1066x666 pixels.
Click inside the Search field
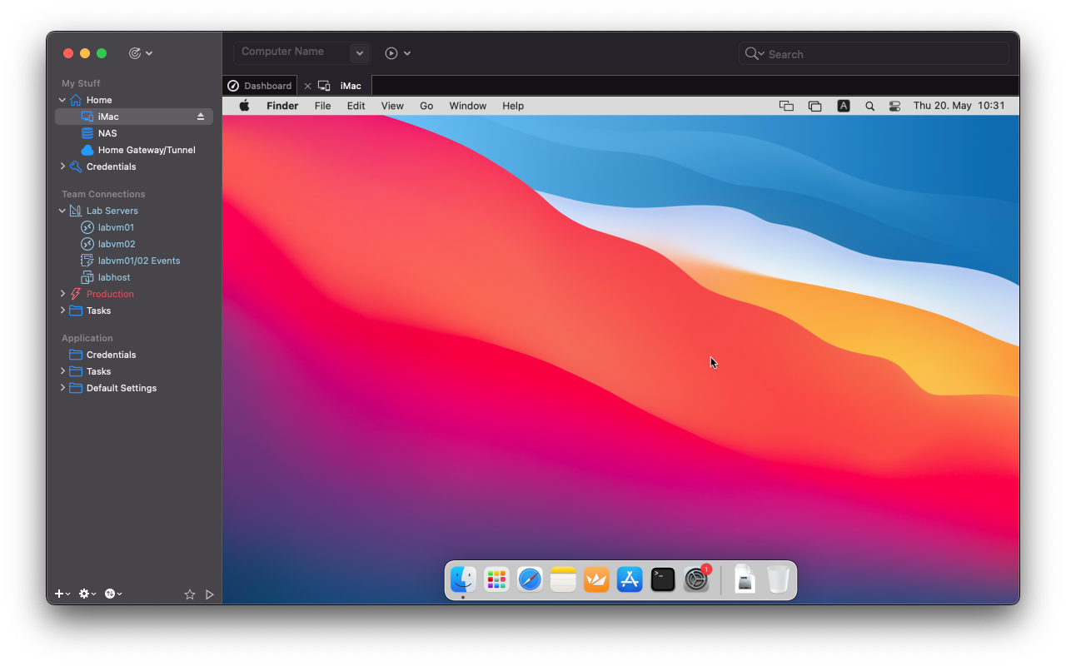tap(873, 52)
